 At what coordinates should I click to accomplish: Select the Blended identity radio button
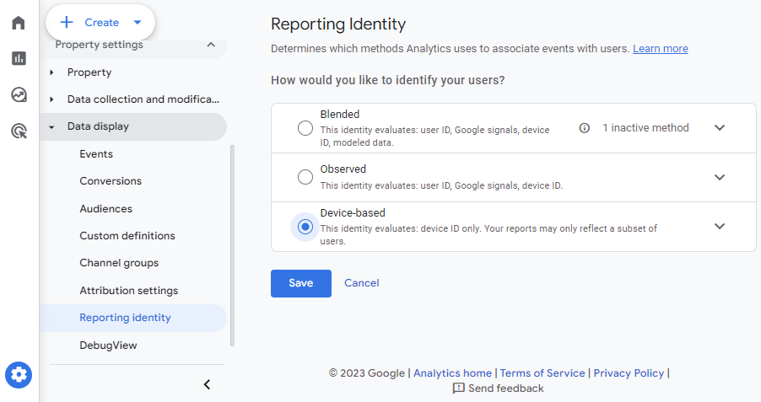tap(305, 128)
